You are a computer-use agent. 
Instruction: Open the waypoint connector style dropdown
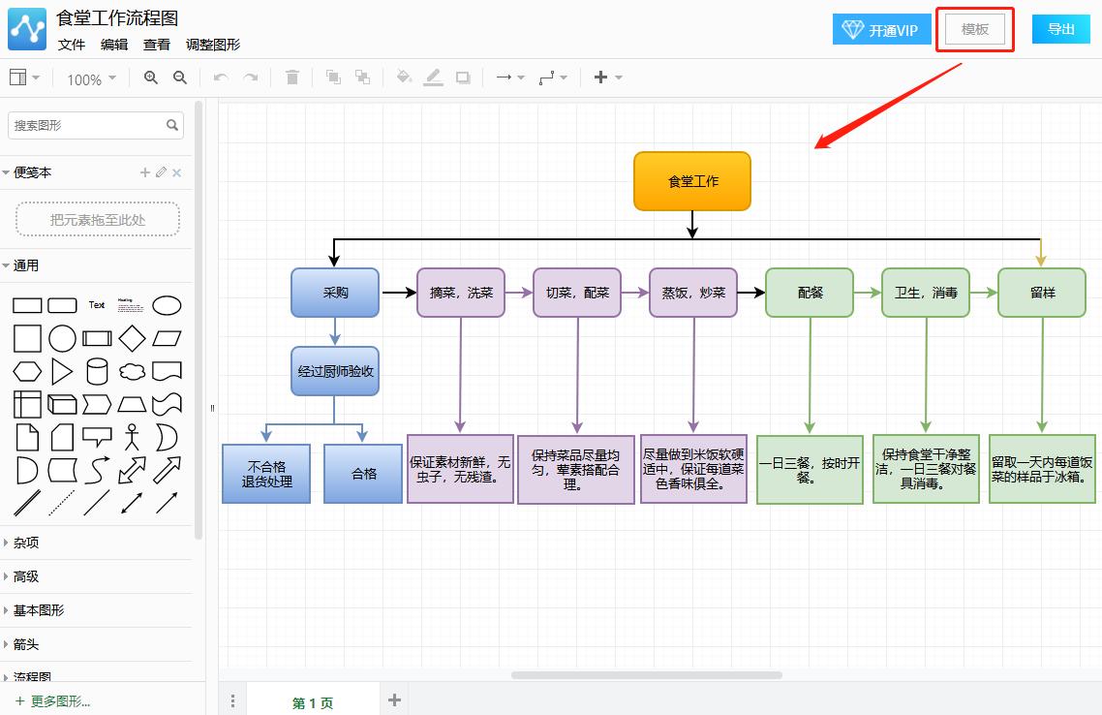pos(552,78)
